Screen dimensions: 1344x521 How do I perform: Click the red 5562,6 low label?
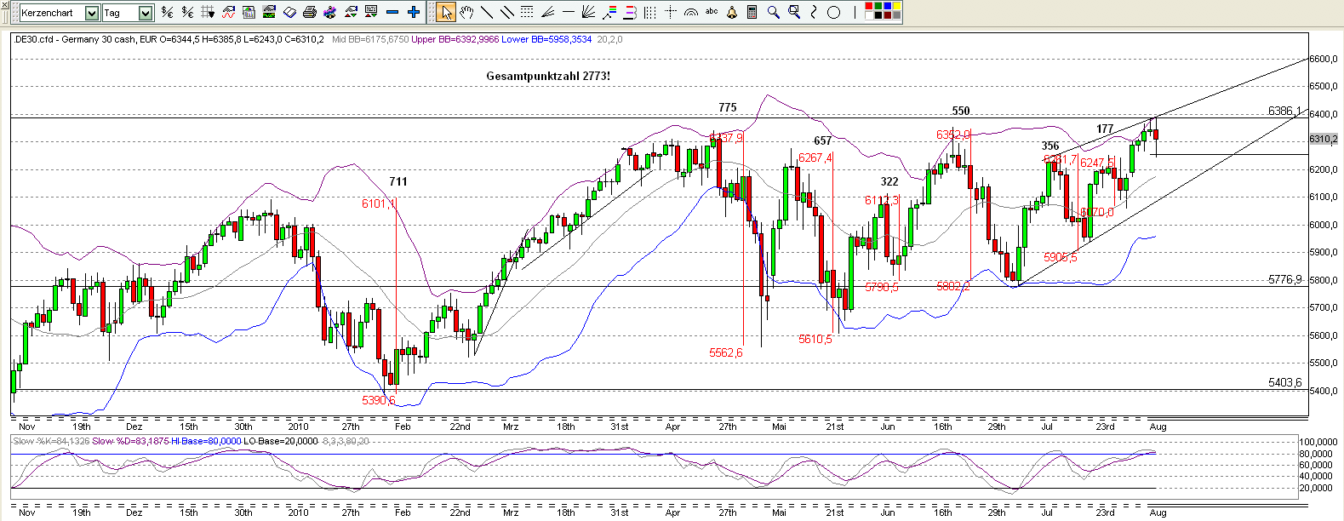click(726, 352)
